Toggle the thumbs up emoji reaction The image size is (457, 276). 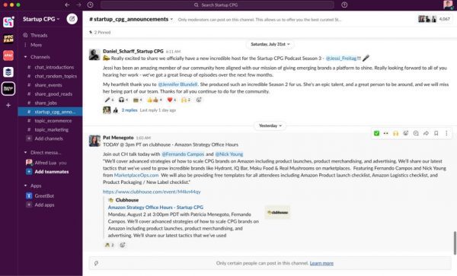[155, 100]
